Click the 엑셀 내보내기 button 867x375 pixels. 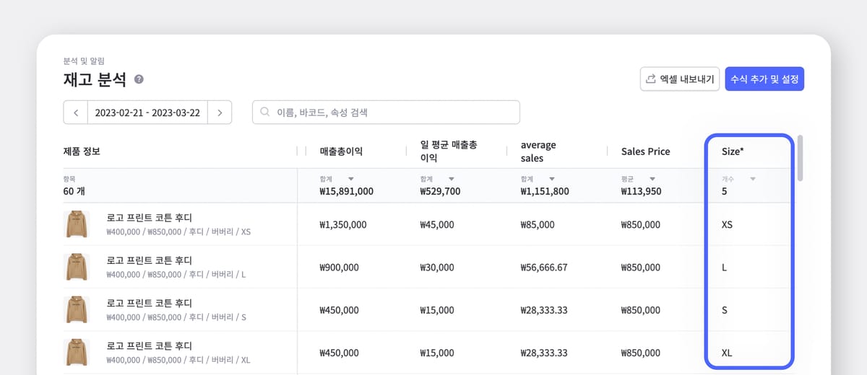click(678, 79)
